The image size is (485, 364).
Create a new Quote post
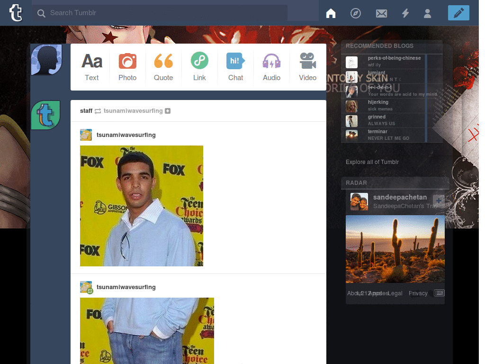click(x=163, y=67)
